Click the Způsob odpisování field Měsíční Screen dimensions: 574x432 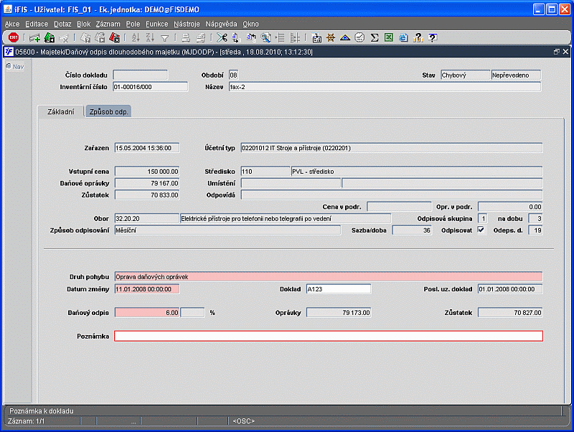point(227,230)
